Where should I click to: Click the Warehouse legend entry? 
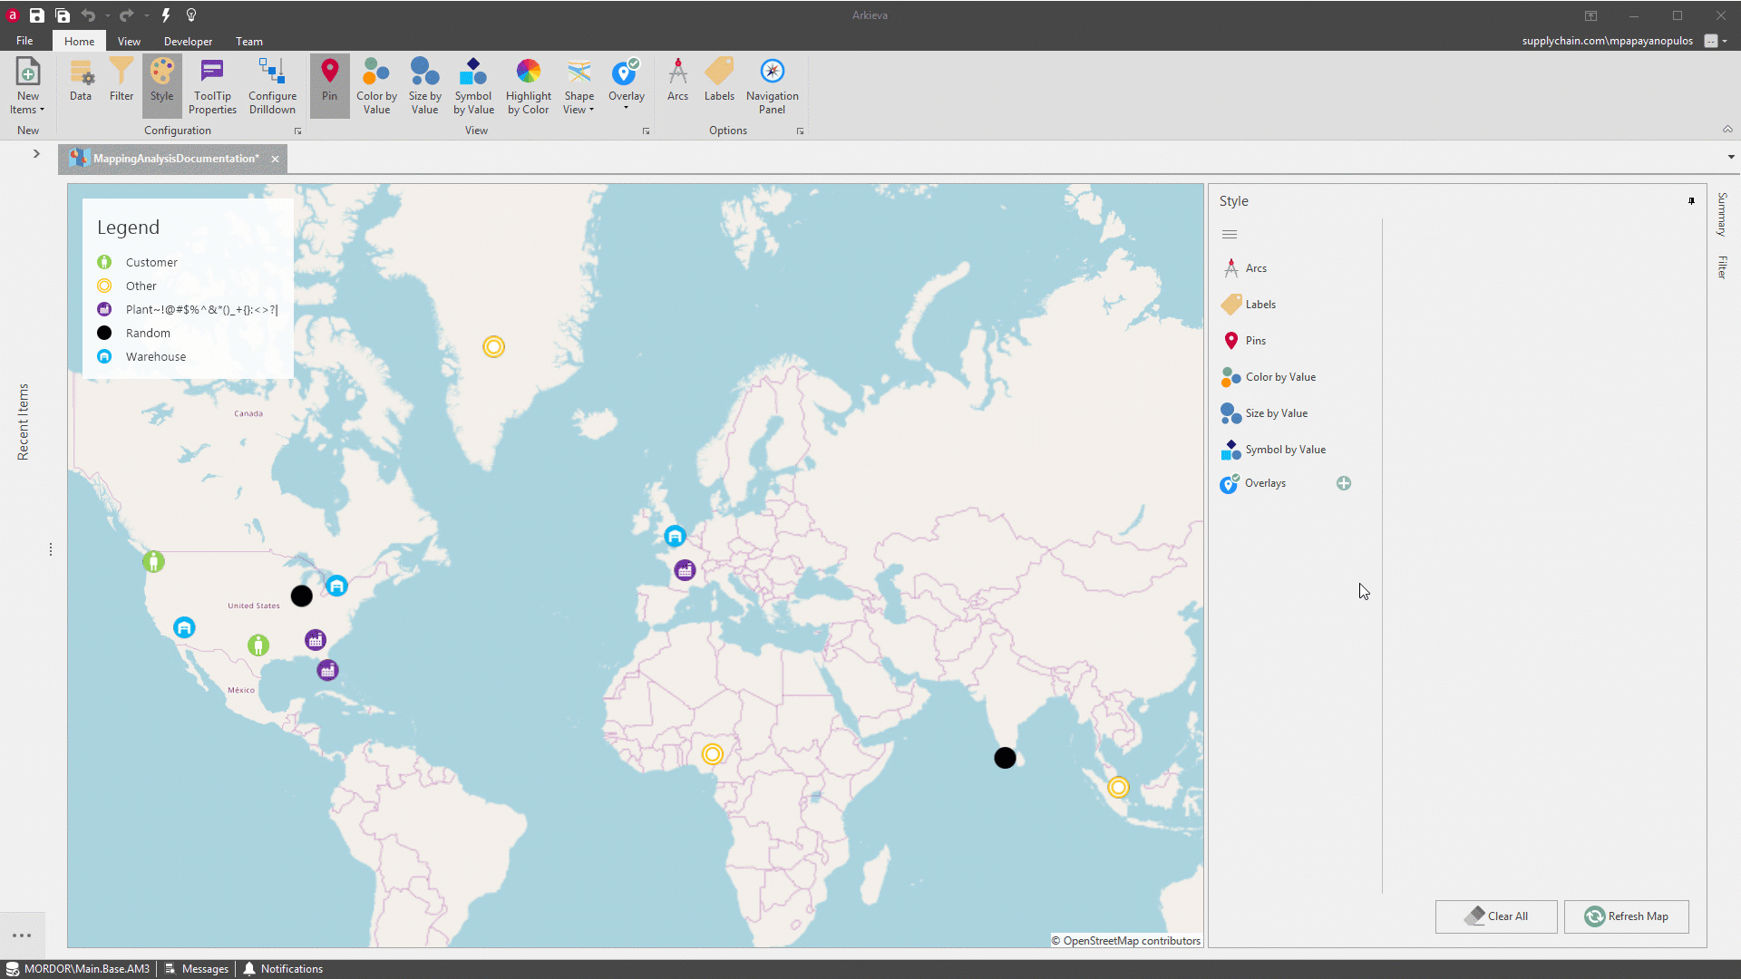click(x=141, y=356)
